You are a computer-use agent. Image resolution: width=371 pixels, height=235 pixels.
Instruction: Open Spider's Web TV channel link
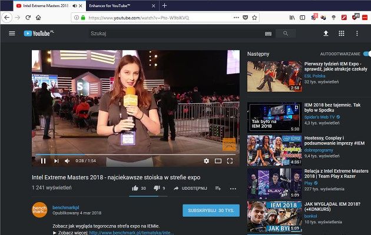coord(320,117)
